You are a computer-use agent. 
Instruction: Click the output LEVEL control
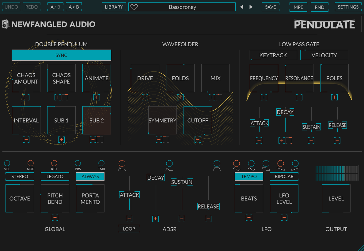pyautogui.click(x=336, y=198)
